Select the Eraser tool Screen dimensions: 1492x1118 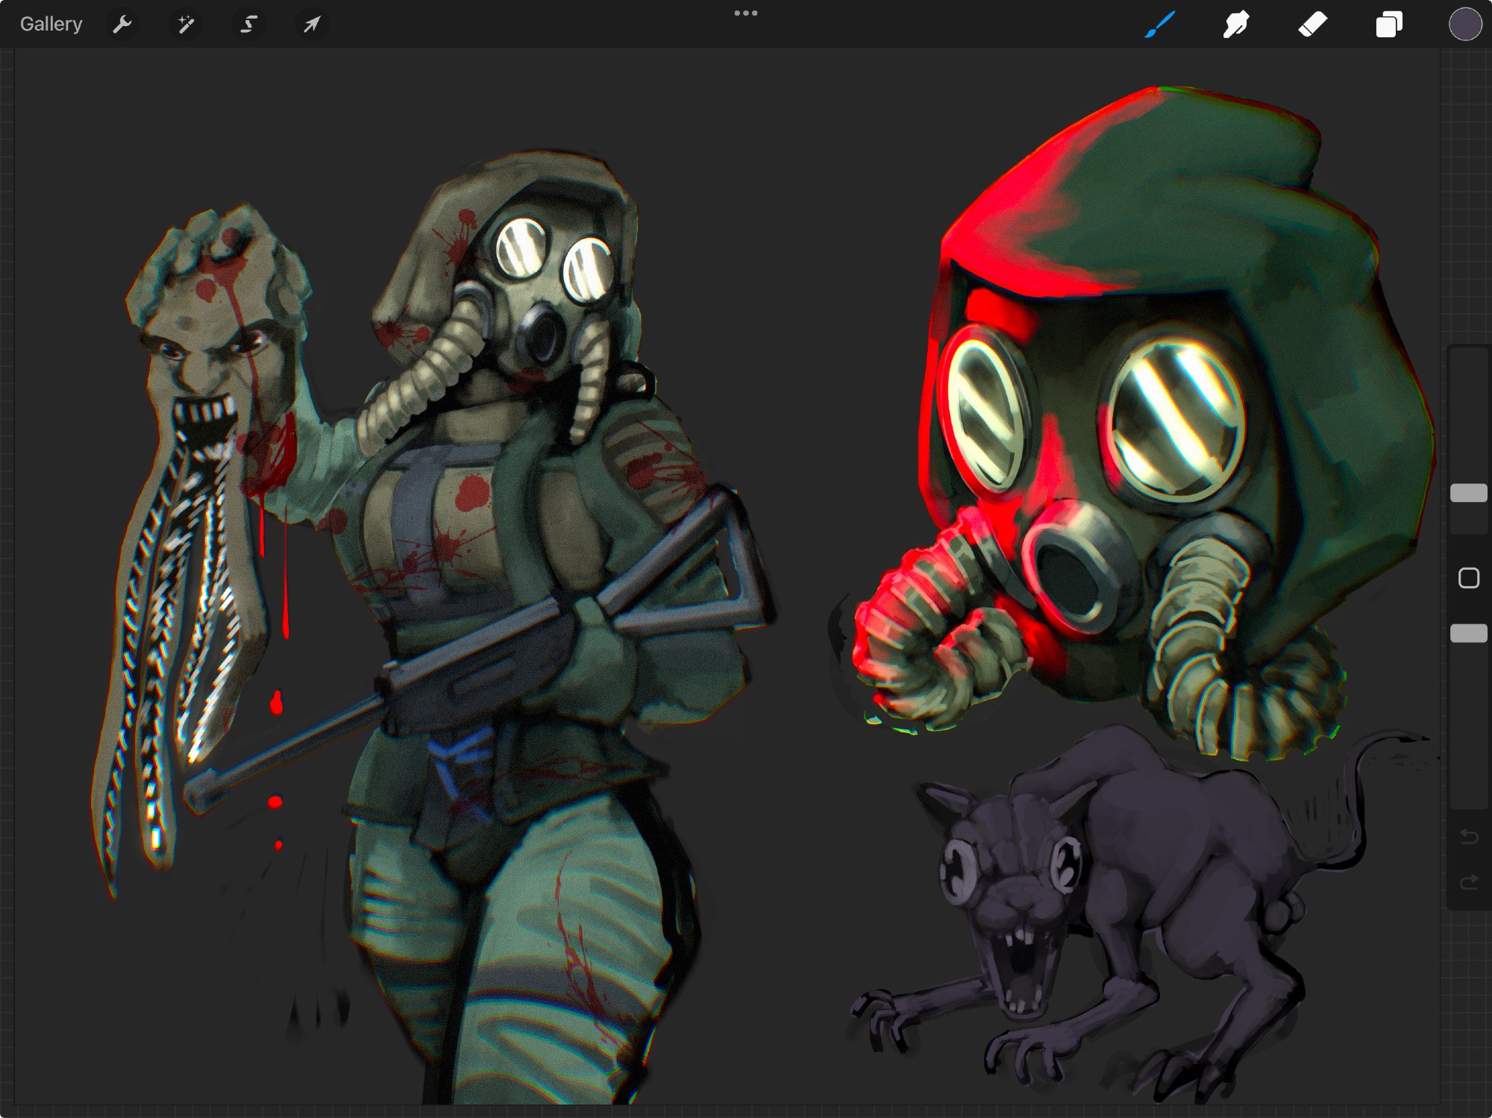pyautogui.click(x=1313, y=25)
